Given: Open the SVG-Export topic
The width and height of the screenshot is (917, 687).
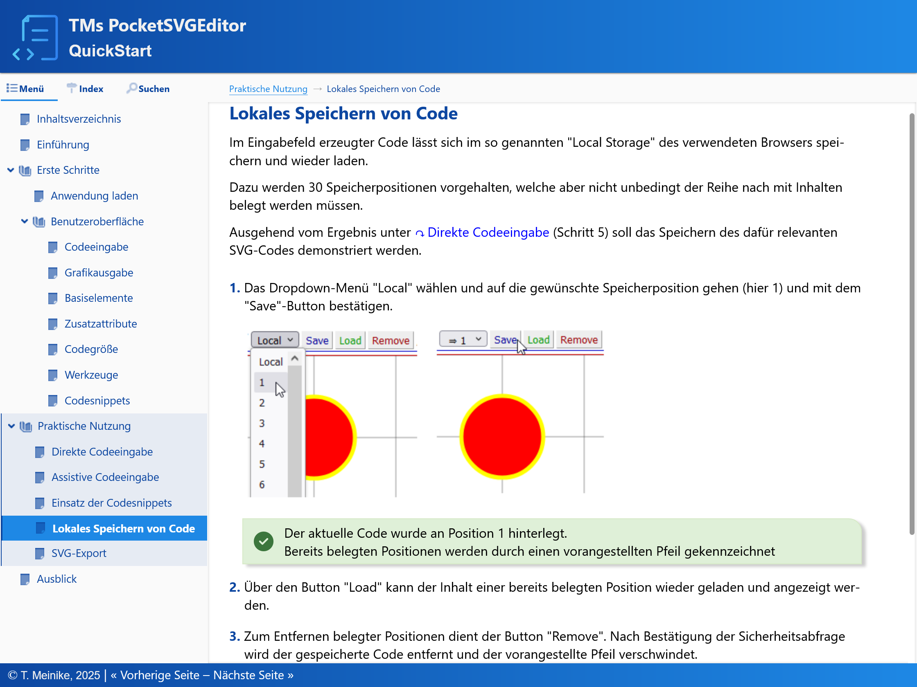Looking at the screenshot, I should point(79,553).
